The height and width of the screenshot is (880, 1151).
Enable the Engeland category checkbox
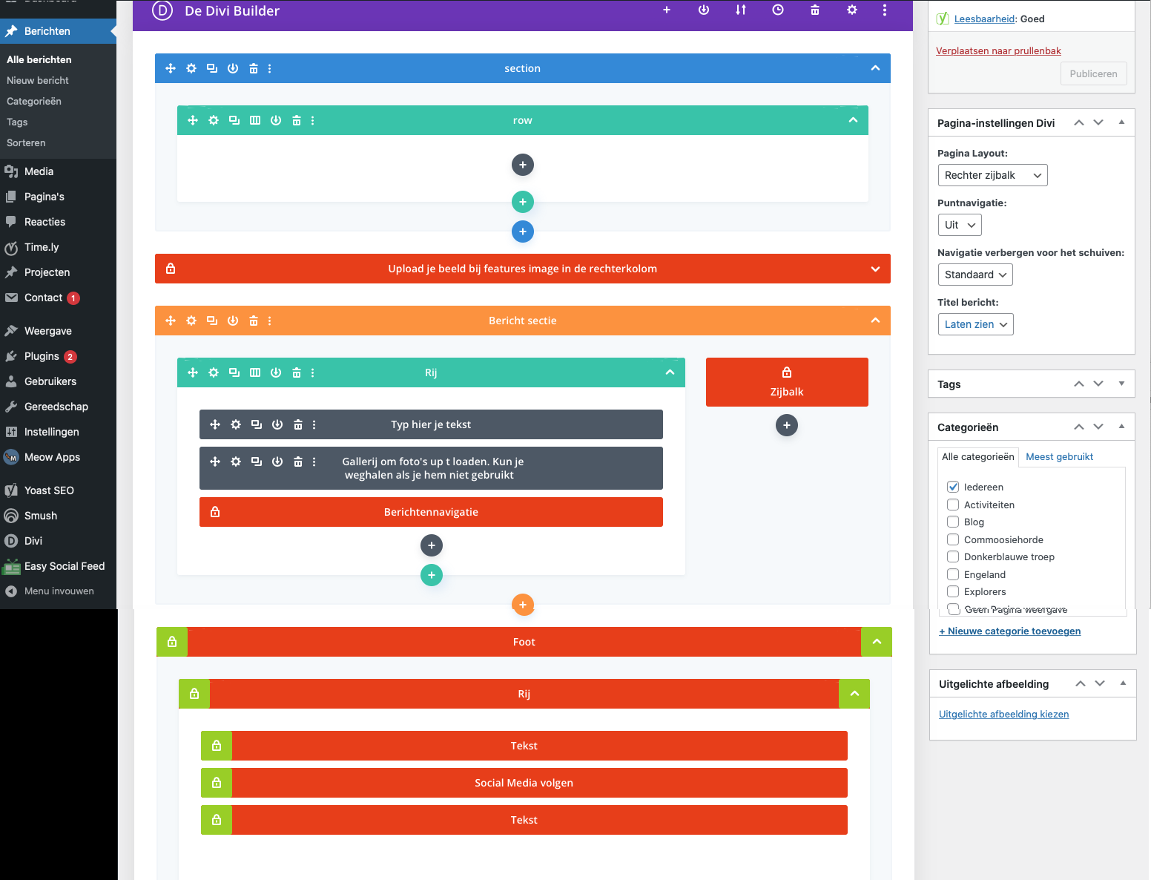pos(953,574)
